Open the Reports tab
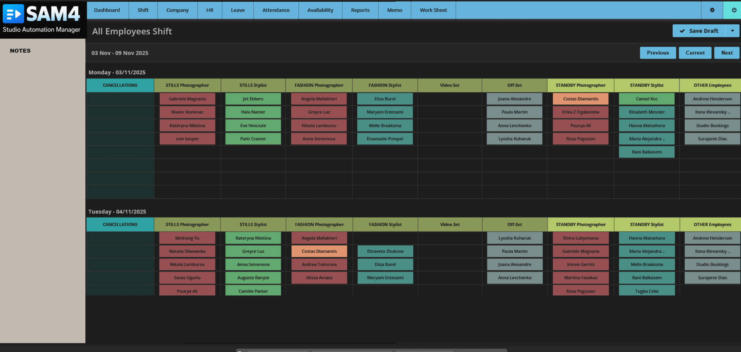Image resolution: width=741 pixels, height=352 pixels. [x=360, y=10]
